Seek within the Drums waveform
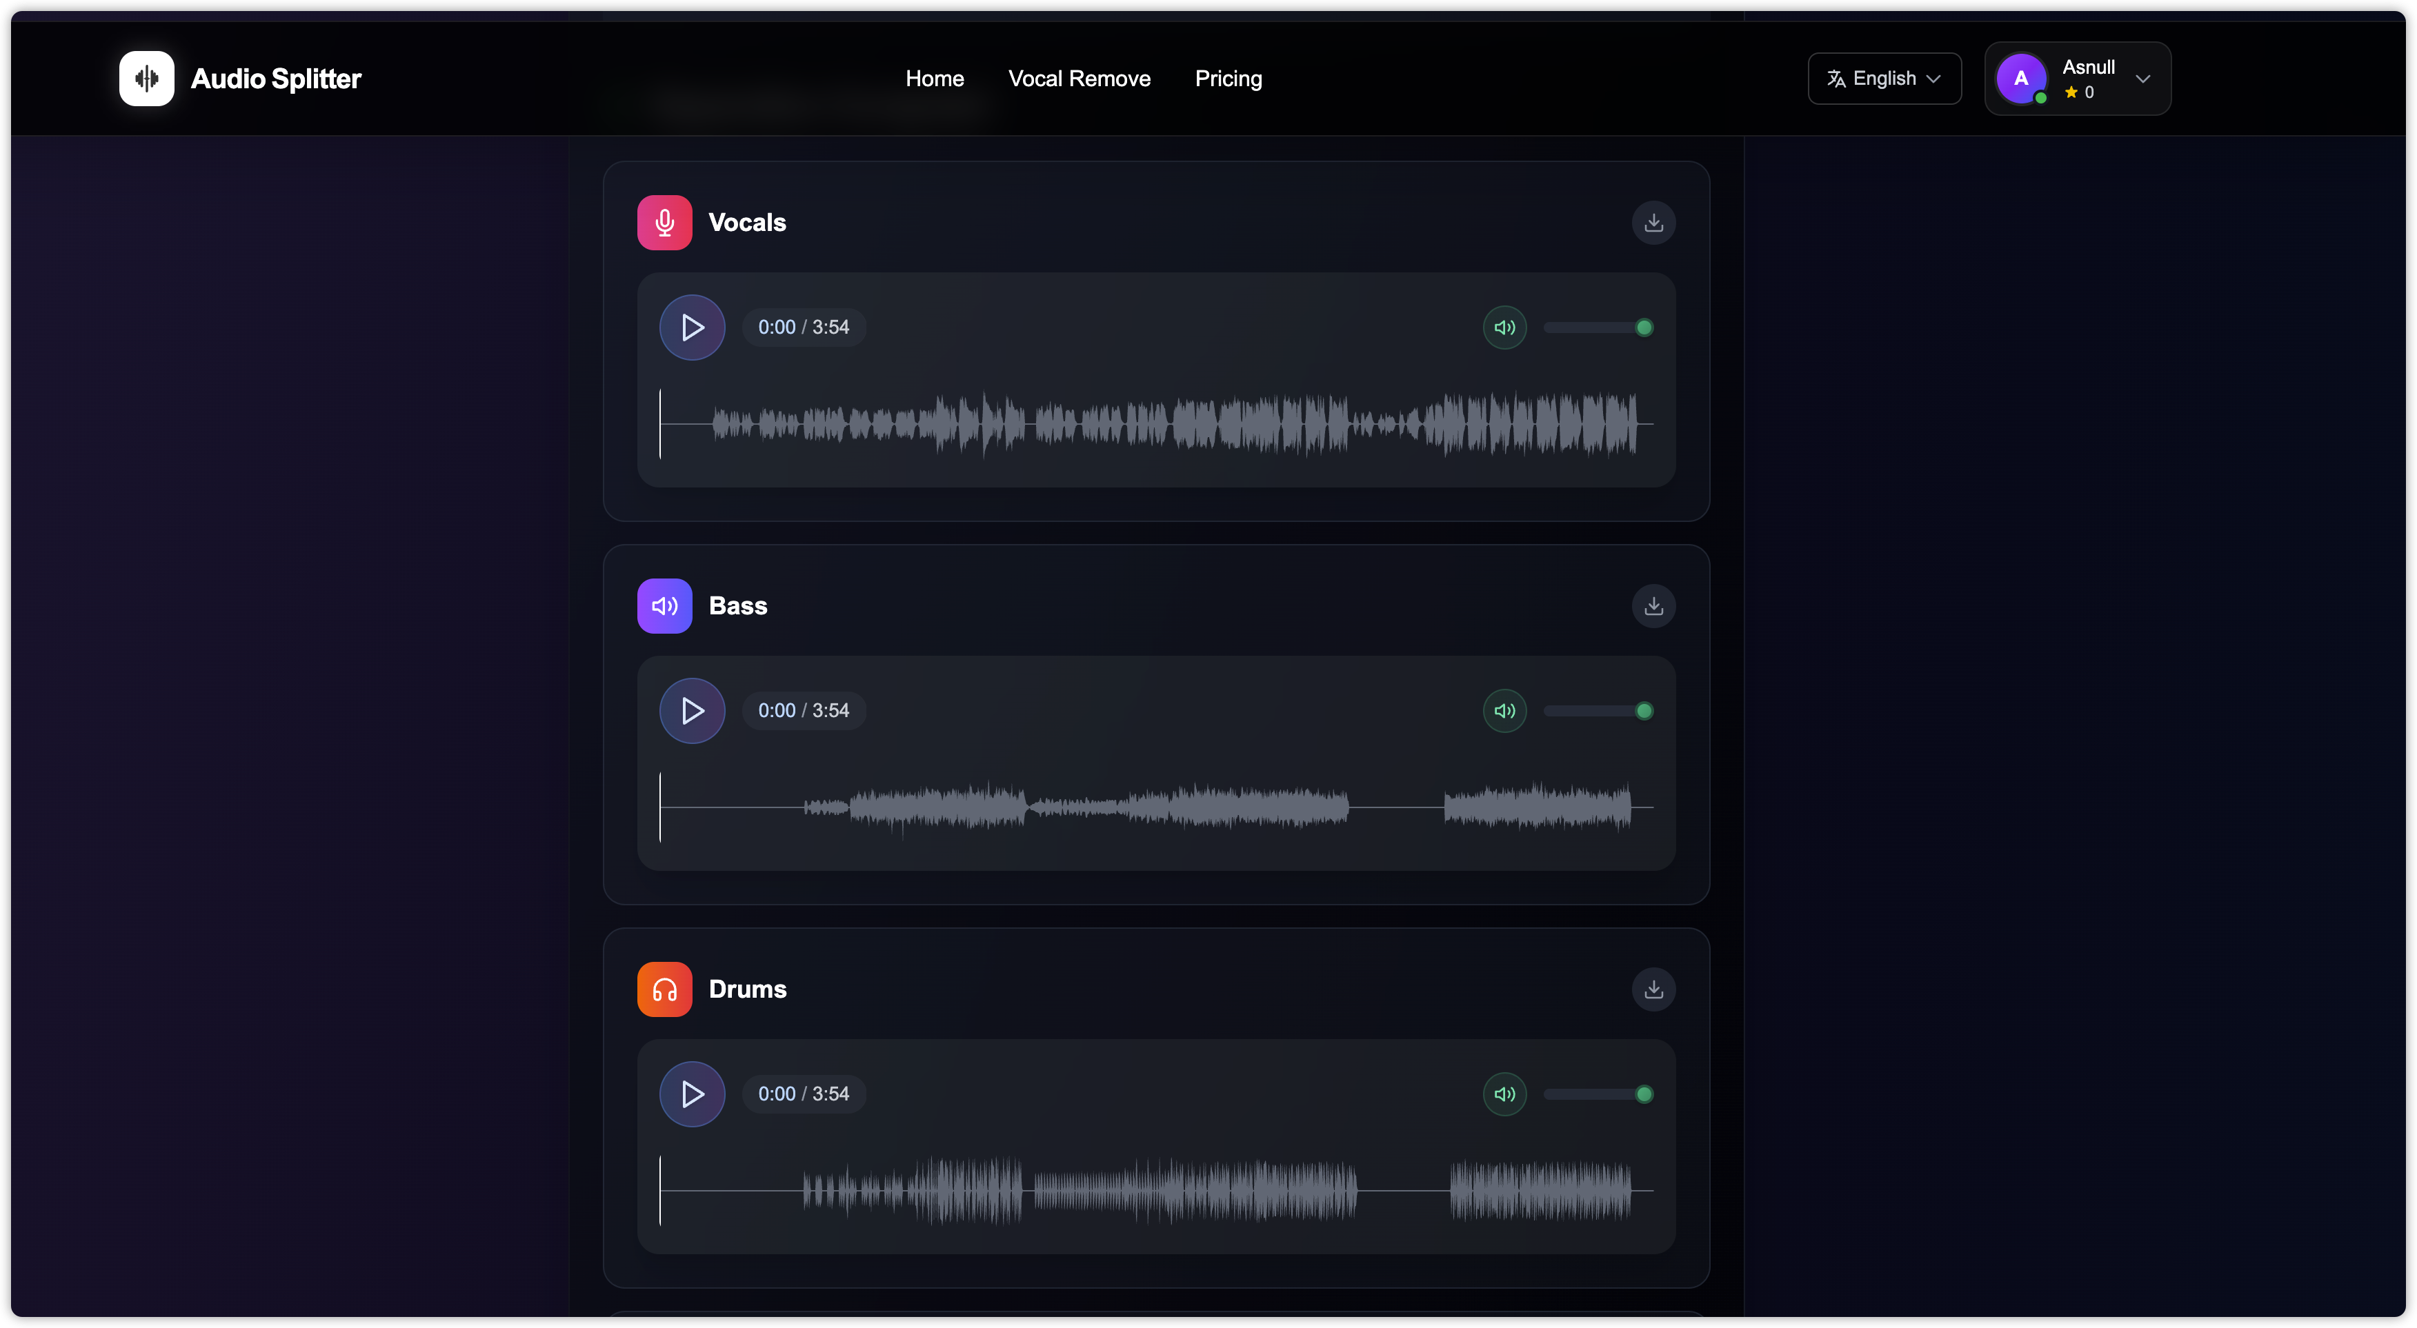 tap(1156, 1190)
